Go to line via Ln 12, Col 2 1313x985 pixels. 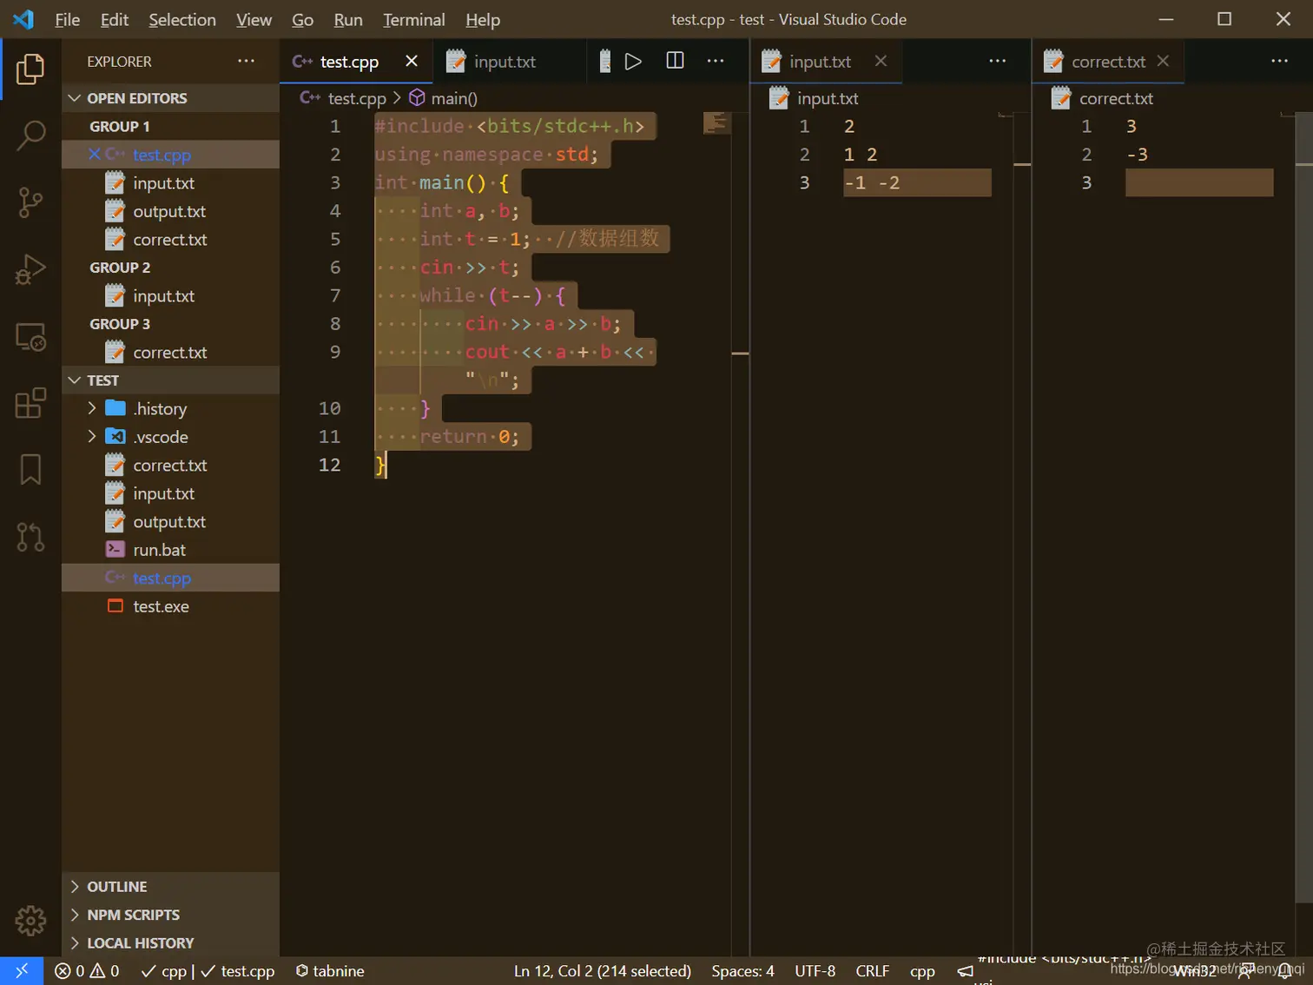(x=603, y=971)
